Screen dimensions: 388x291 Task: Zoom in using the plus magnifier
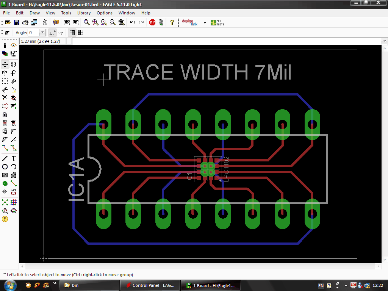coord(95,22)
